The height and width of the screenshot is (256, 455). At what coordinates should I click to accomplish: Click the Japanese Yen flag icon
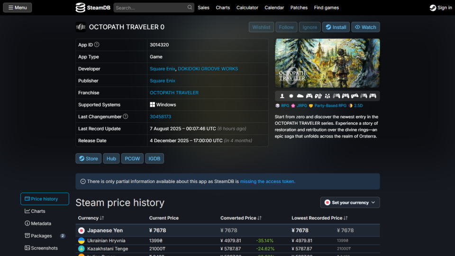pyautogui.click(x=81, y=230)
